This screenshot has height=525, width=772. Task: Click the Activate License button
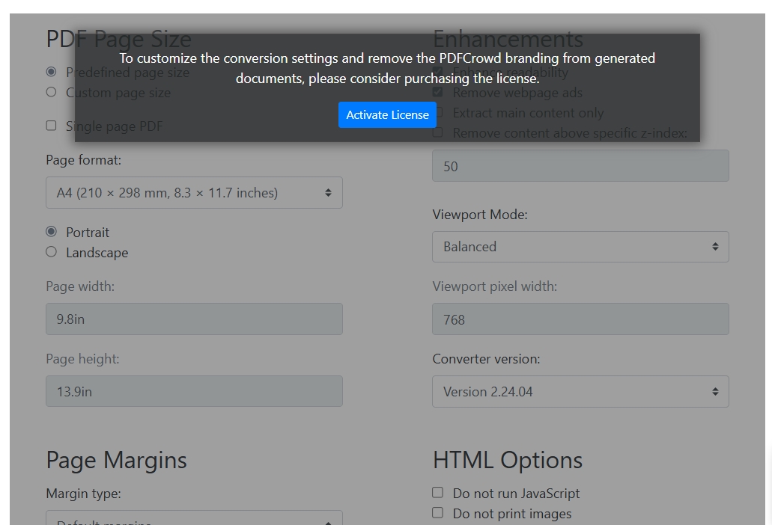tap(387, 114)
